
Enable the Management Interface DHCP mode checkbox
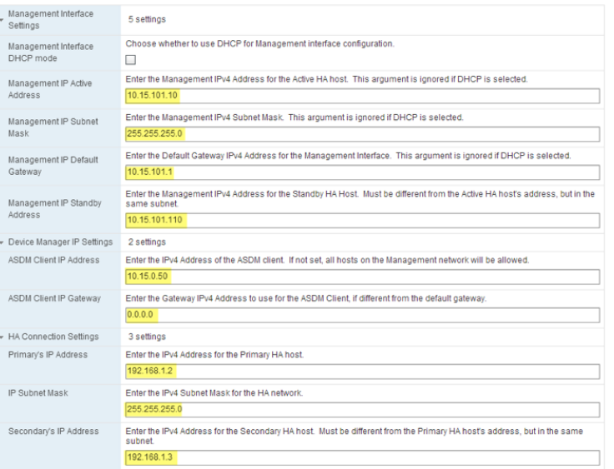(x=130, y=60)
